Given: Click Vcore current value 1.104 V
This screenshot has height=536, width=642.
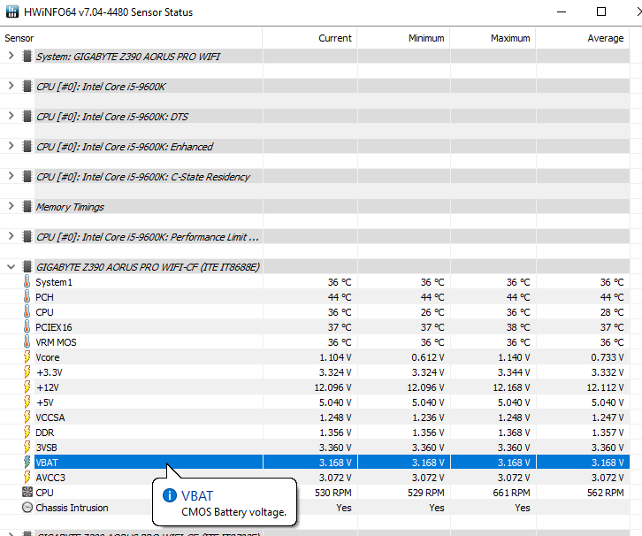Looking at the screenshot, I should pyautogui.click(x=335, y=357).
